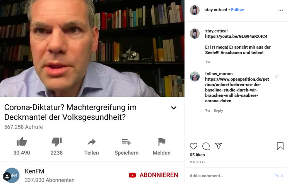
Task: Click the Speichern playlist add icon
Action: [126, 142]
